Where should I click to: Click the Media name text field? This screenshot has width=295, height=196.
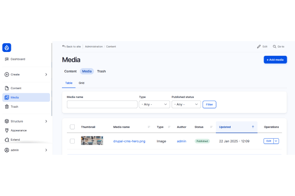coord(102,104)
